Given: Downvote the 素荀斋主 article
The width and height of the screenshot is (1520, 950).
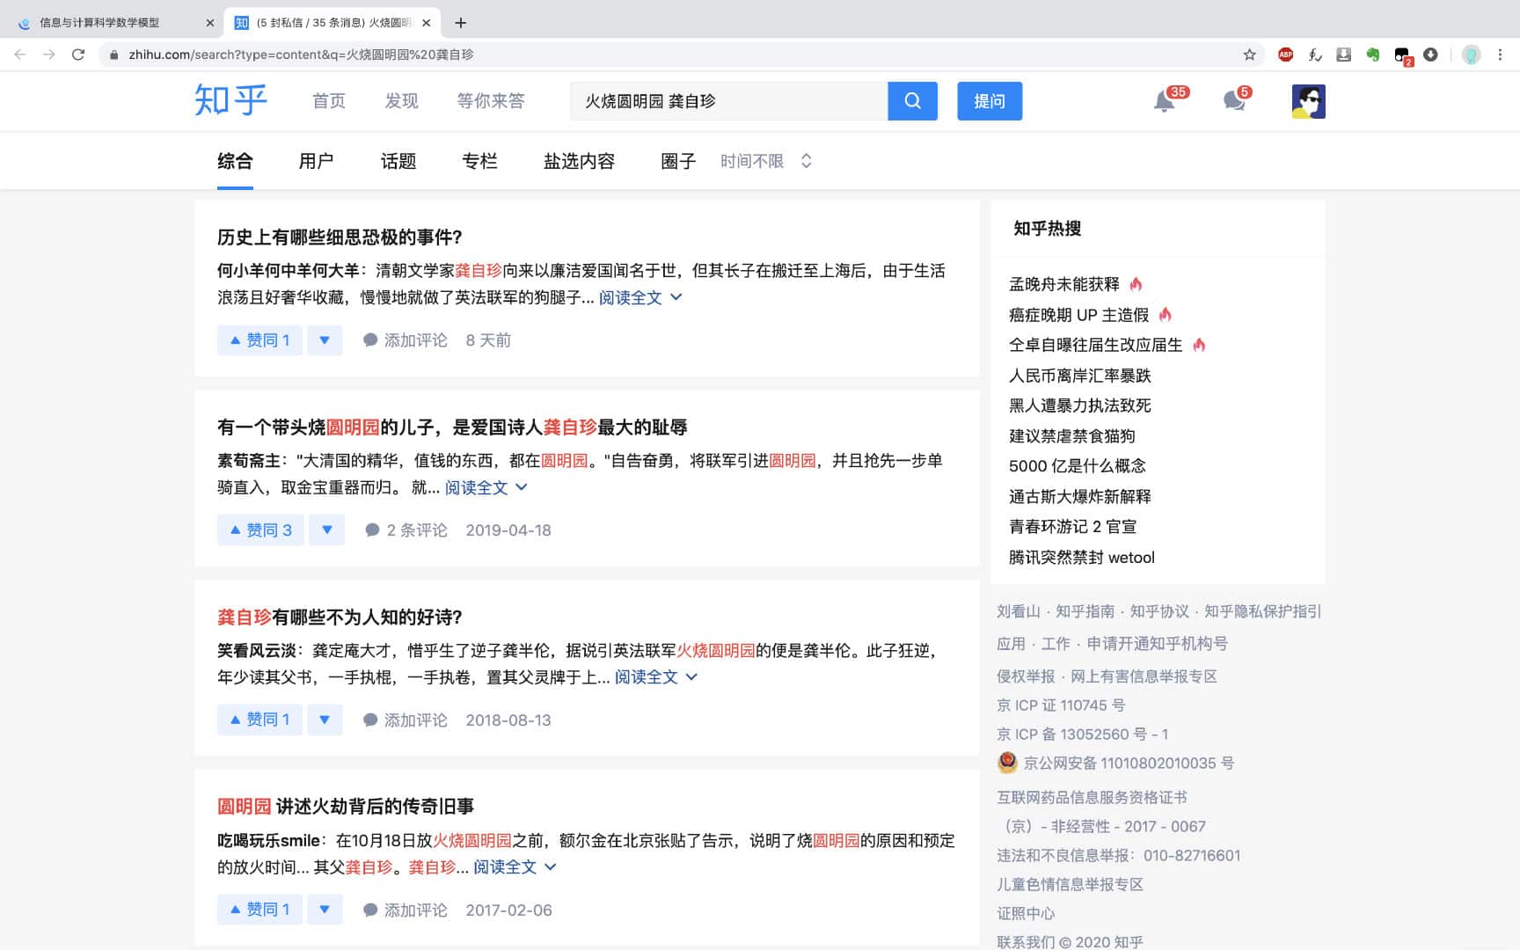Looking at the screenshot, I should [326, 530].
